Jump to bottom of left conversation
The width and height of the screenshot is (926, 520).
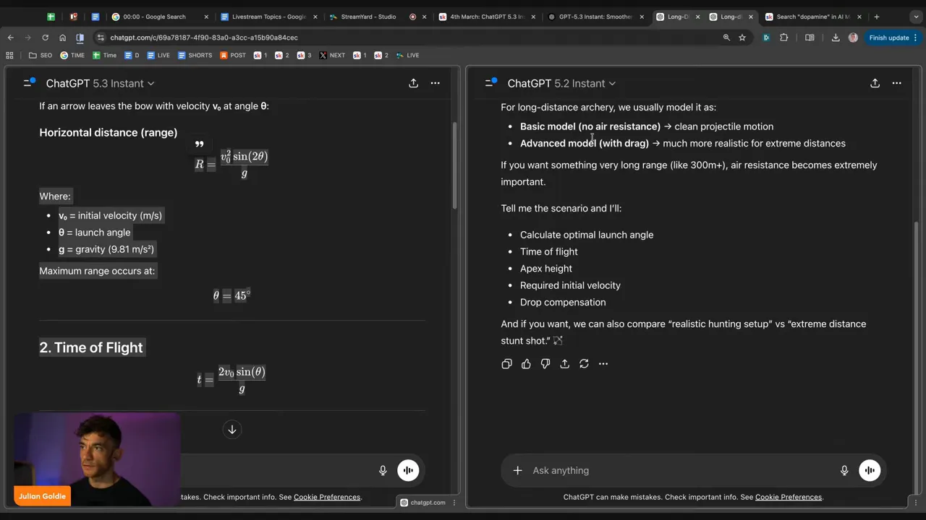point(232,430)
